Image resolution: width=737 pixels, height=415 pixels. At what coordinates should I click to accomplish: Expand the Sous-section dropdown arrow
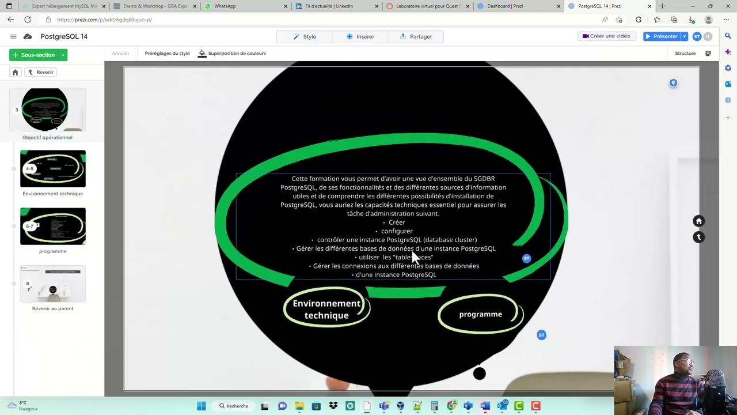63,55
